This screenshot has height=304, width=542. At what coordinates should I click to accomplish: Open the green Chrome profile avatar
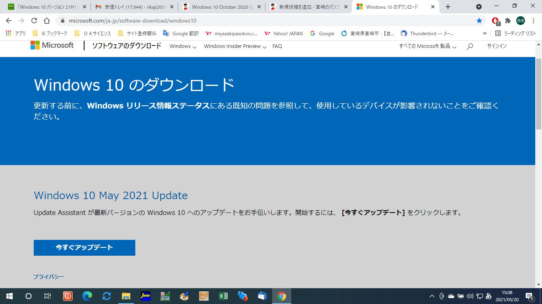tap(521, 21)
